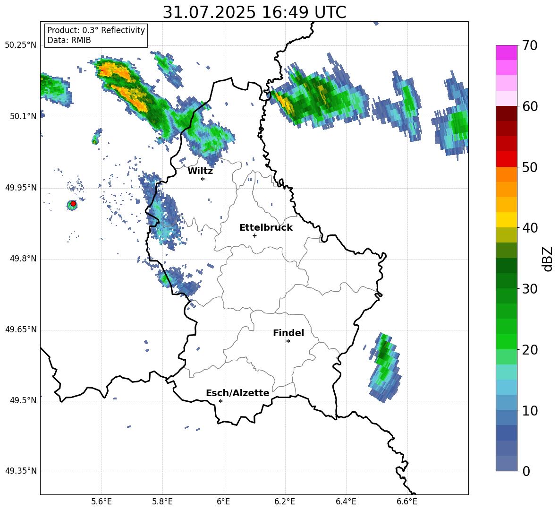Viewport: 559px width, 511px height.
Task: Click the Ettelbruck city label
Action: click(x=266, y=228)
